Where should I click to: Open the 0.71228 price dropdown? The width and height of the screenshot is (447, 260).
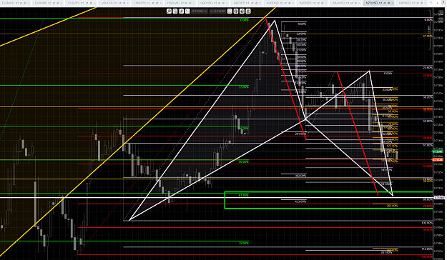click(x=200, y=11)
